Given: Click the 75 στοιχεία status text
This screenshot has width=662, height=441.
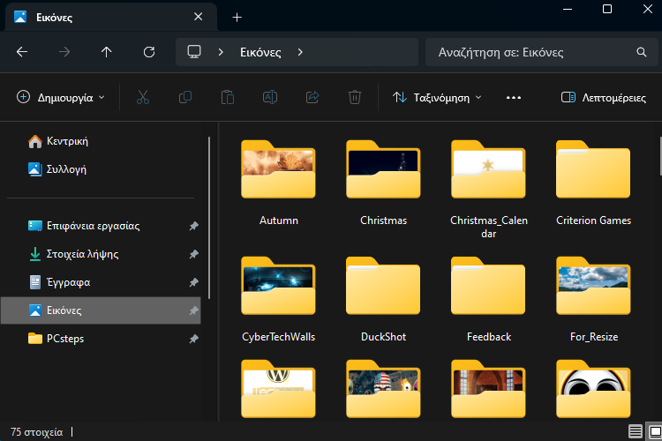Looking at the screenshot, I should click(x=37, y=432).
